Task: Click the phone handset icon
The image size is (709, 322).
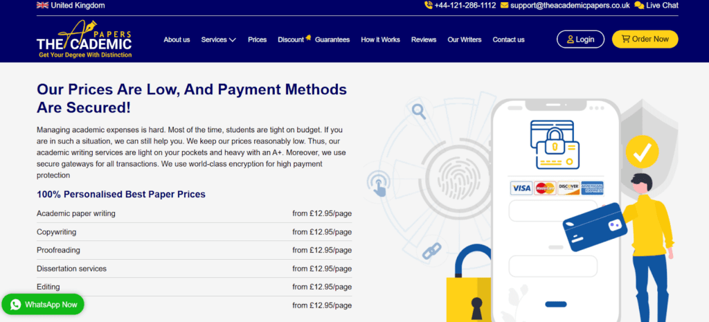Action: [x=428, y=6]
